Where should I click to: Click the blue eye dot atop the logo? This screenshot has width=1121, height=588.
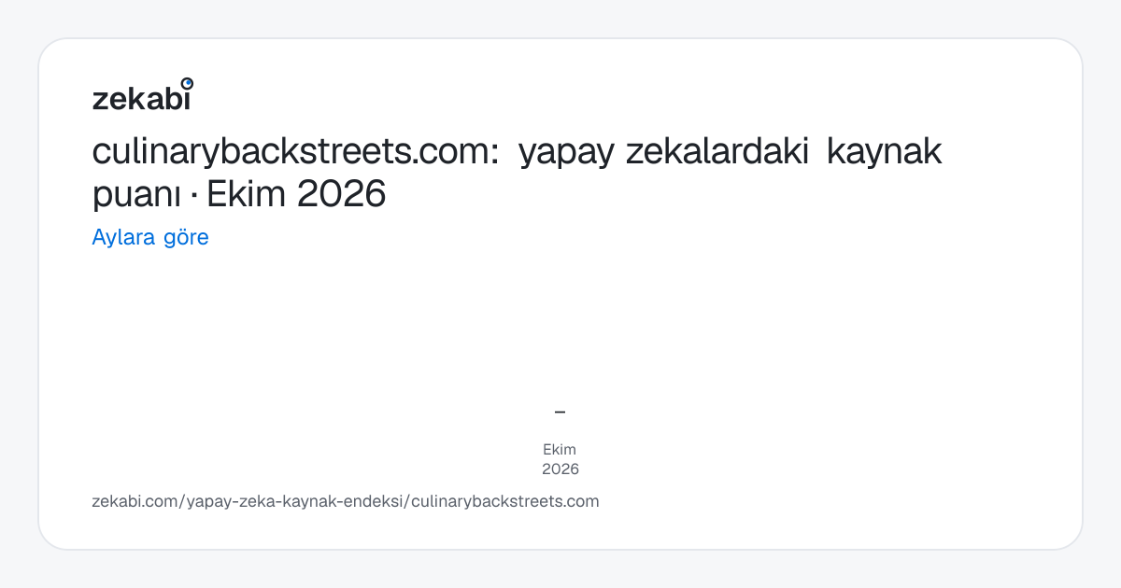click(x=187, y=83)
